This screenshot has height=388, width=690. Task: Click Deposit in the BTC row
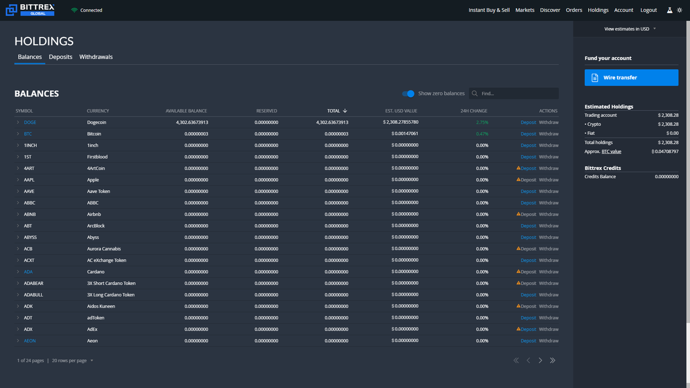point(528,134)
